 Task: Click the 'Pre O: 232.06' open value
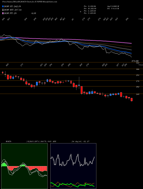90,6
